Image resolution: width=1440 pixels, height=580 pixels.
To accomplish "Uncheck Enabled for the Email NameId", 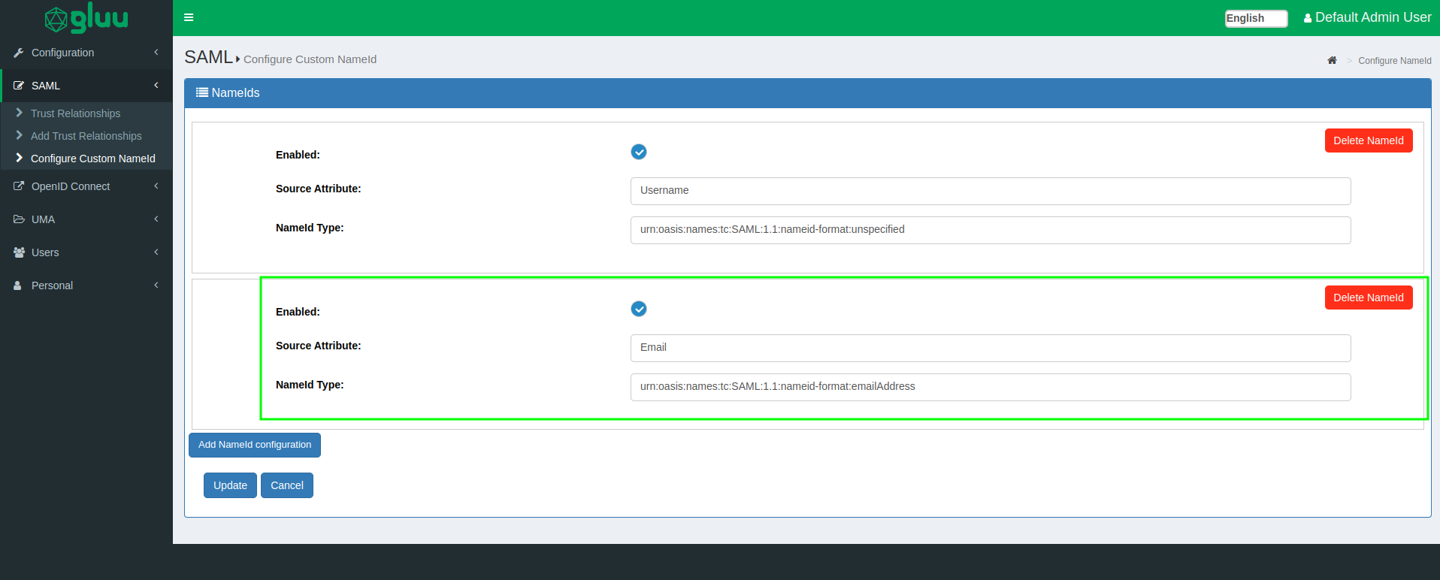I will click(639, 309).
